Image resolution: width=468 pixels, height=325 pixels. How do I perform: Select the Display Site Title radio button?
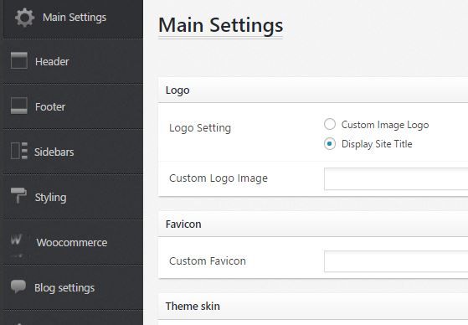click(x=330, y=144)
